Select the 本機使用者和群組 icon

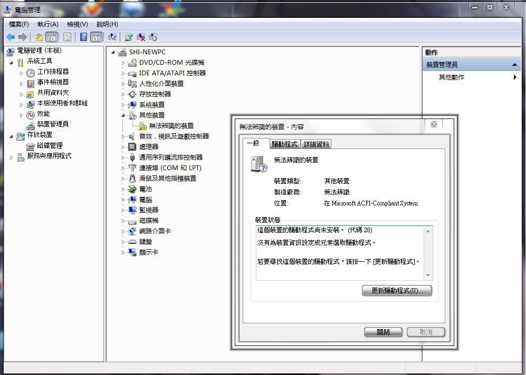tap(31, 104)
